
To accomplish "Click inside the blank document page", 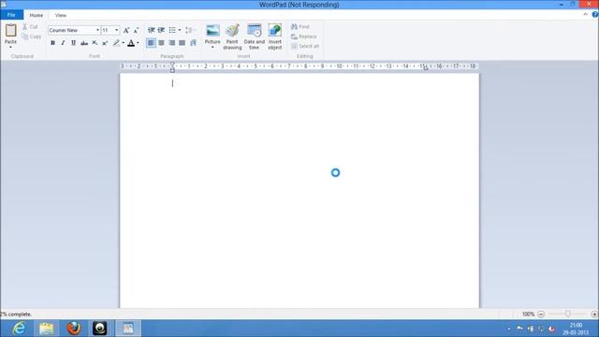I will tap(299, 191).
